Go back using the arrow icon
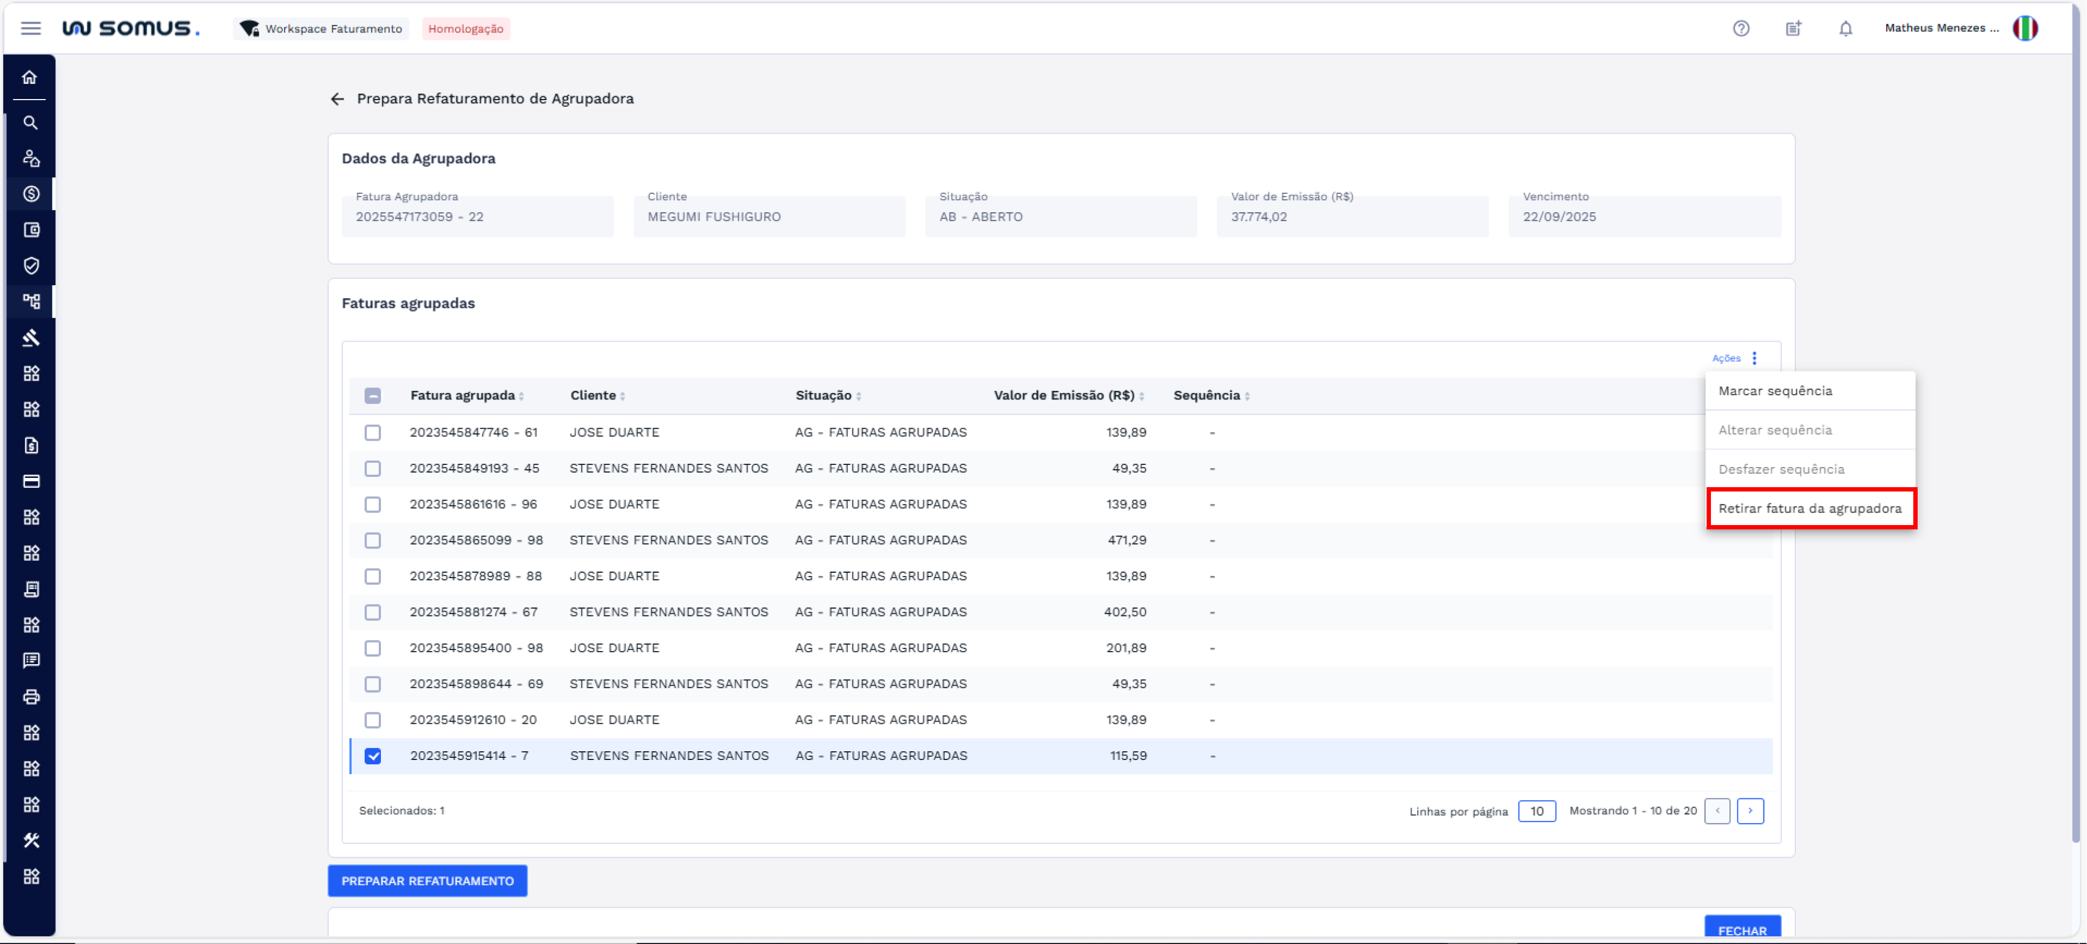 point(337,99)
